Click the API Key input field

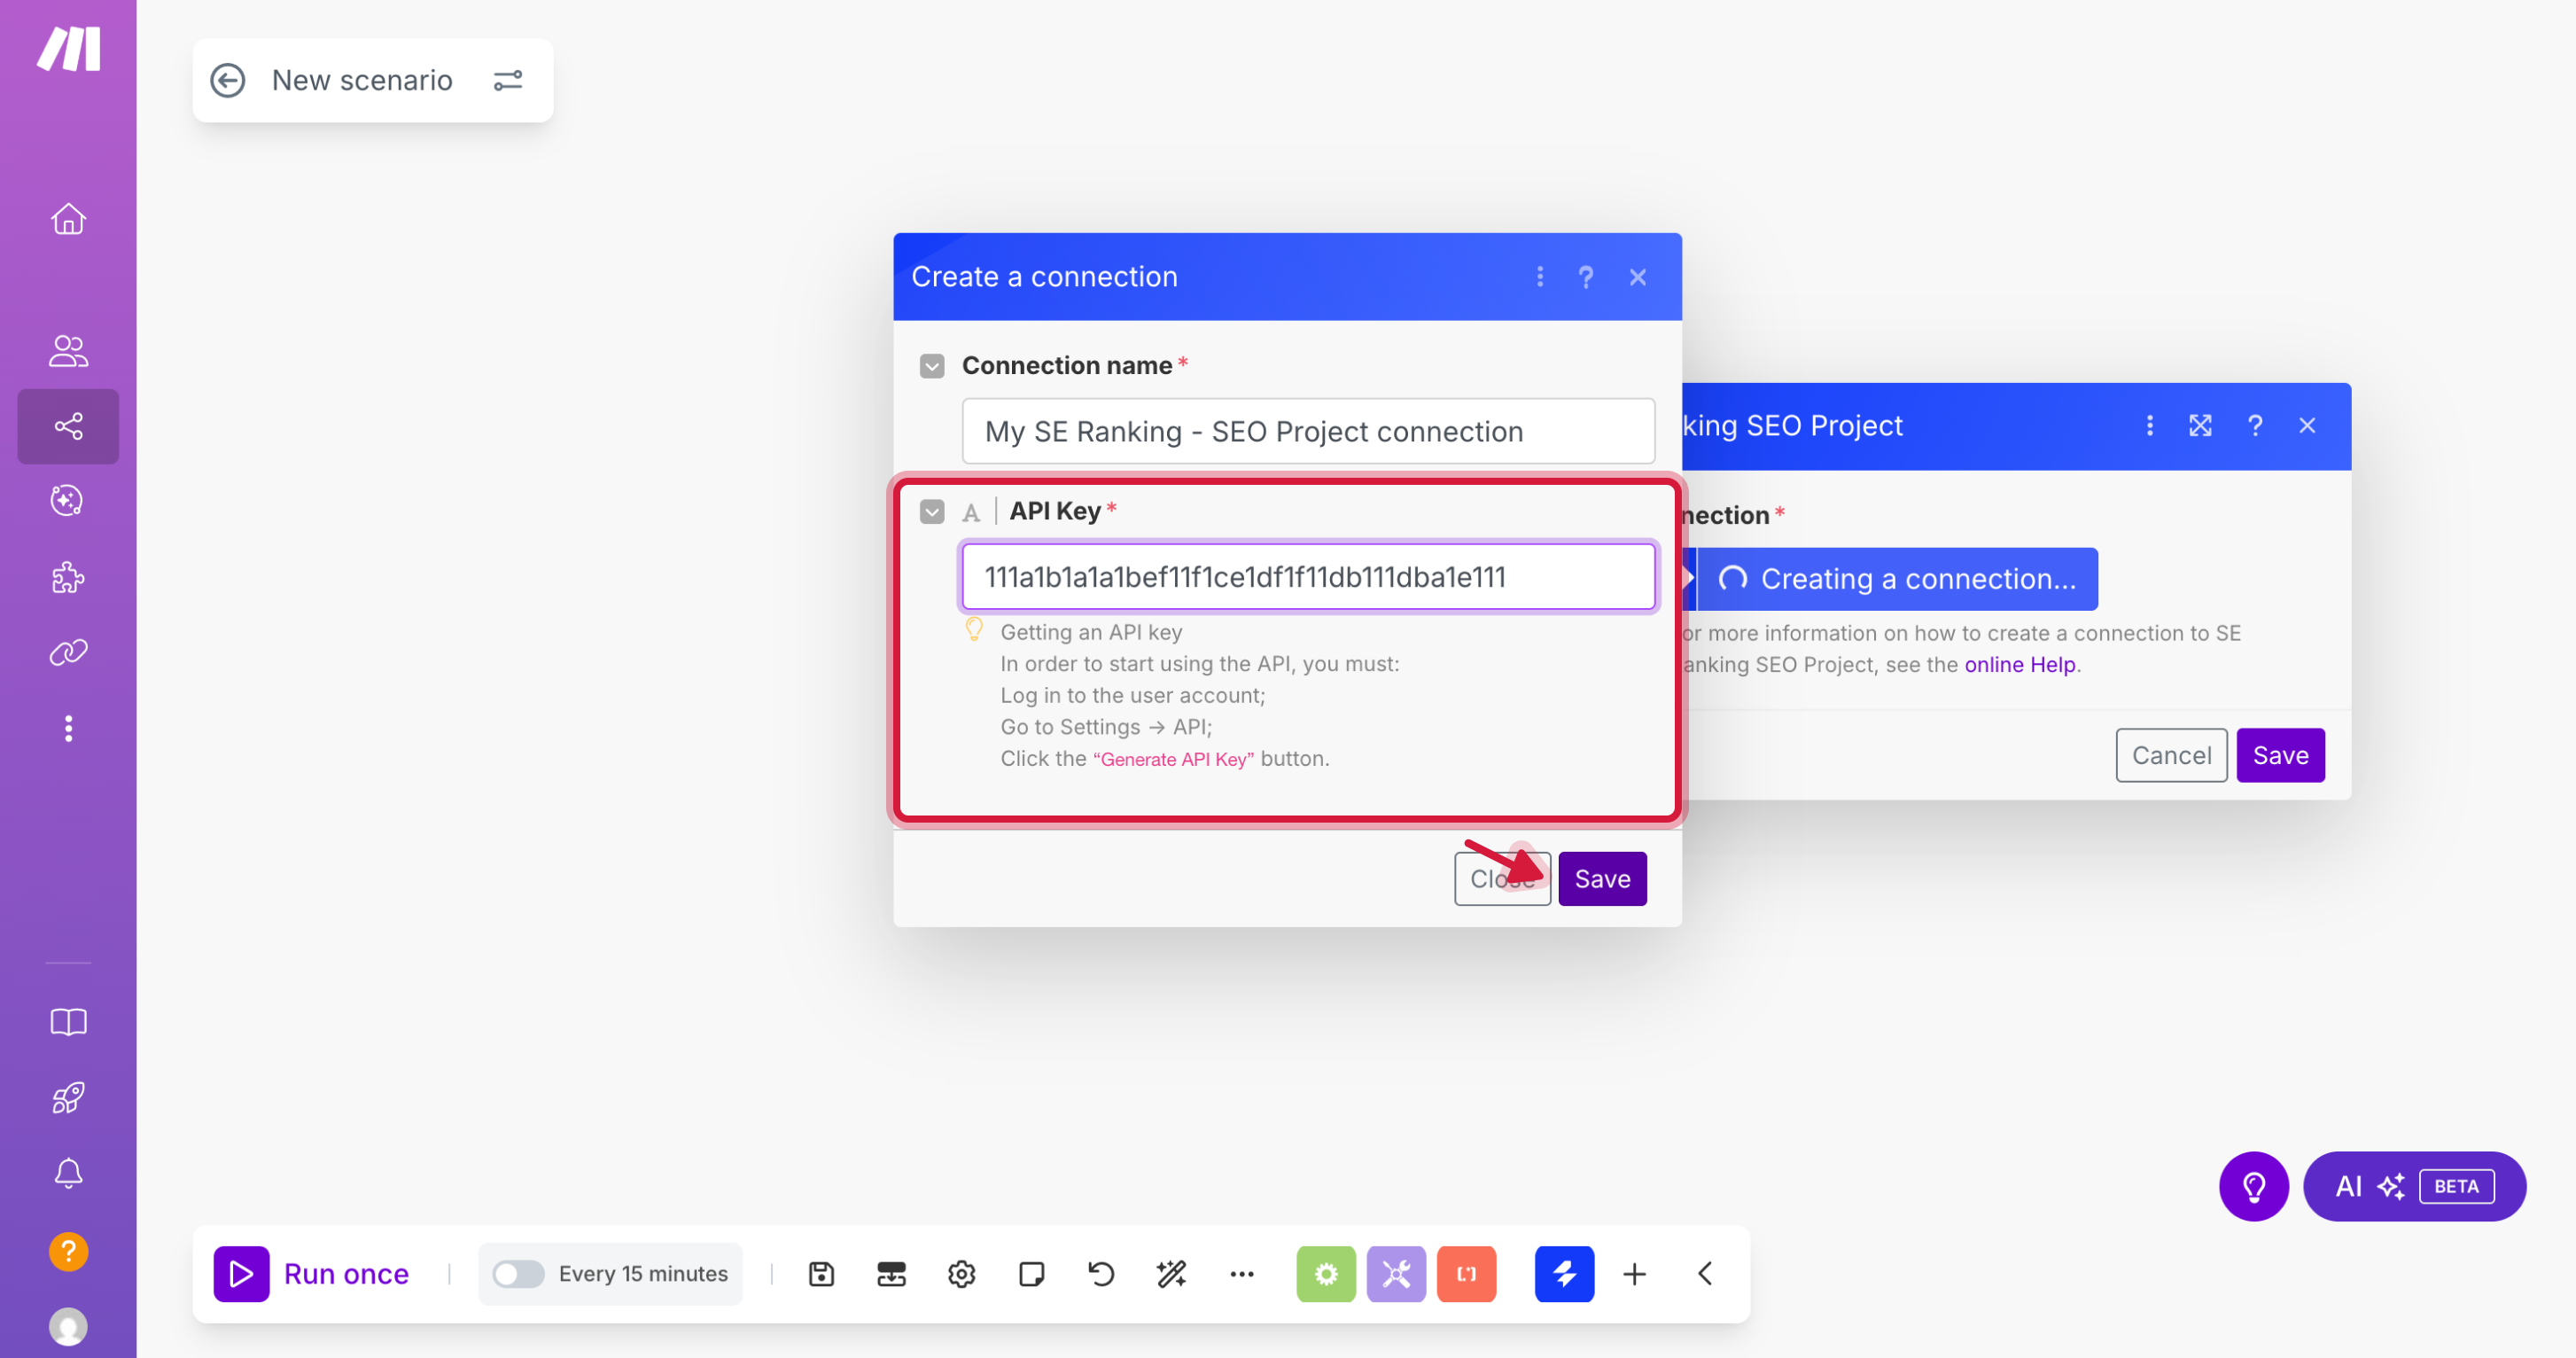(1307, 577)
